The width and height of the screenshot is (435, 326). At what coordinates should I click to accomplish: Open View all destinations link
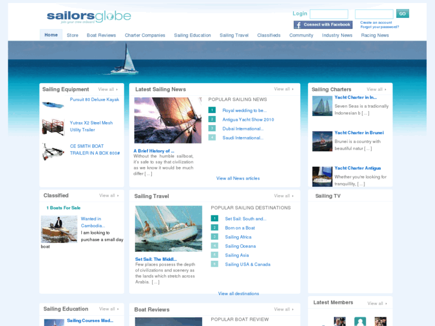[x=239, y=294]
